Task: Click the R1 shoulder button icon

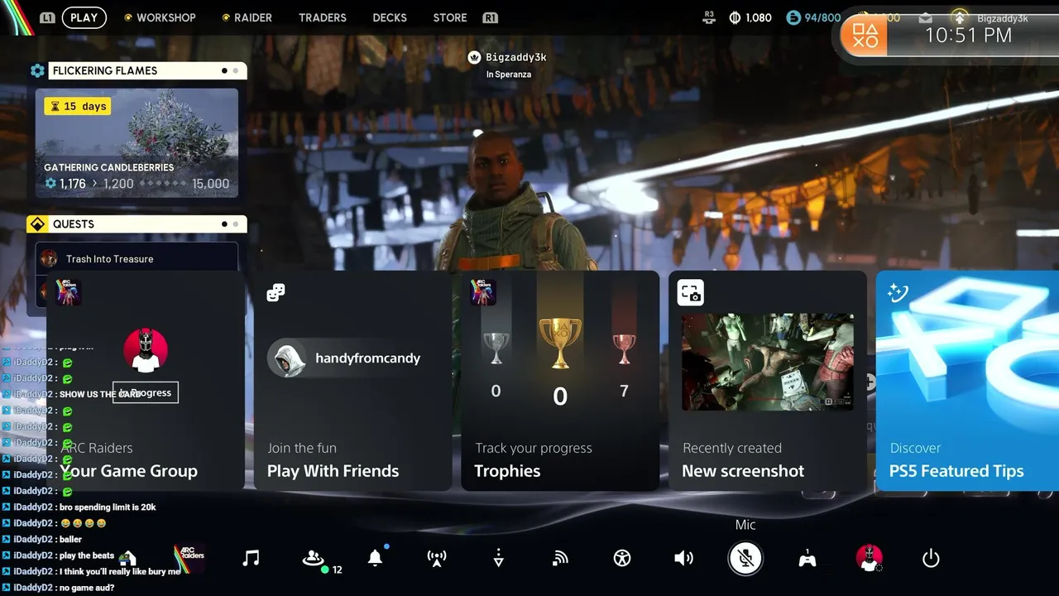Action: pyautogui.click(x=490, y=17)
